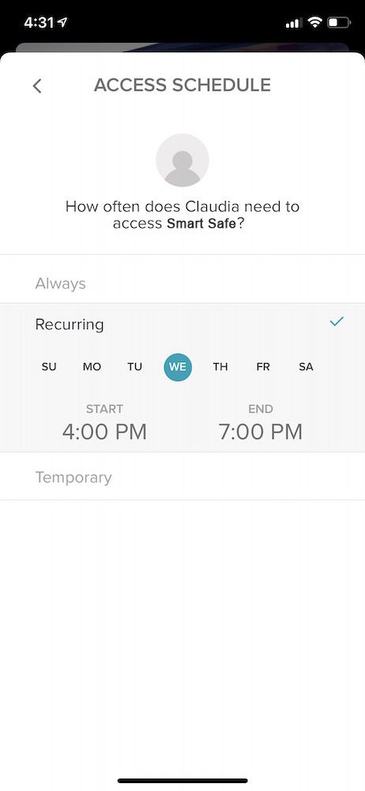Tap the cellular signal bars
The width and height of the screenshot is (365, 791).
click(x=293, y=23)
